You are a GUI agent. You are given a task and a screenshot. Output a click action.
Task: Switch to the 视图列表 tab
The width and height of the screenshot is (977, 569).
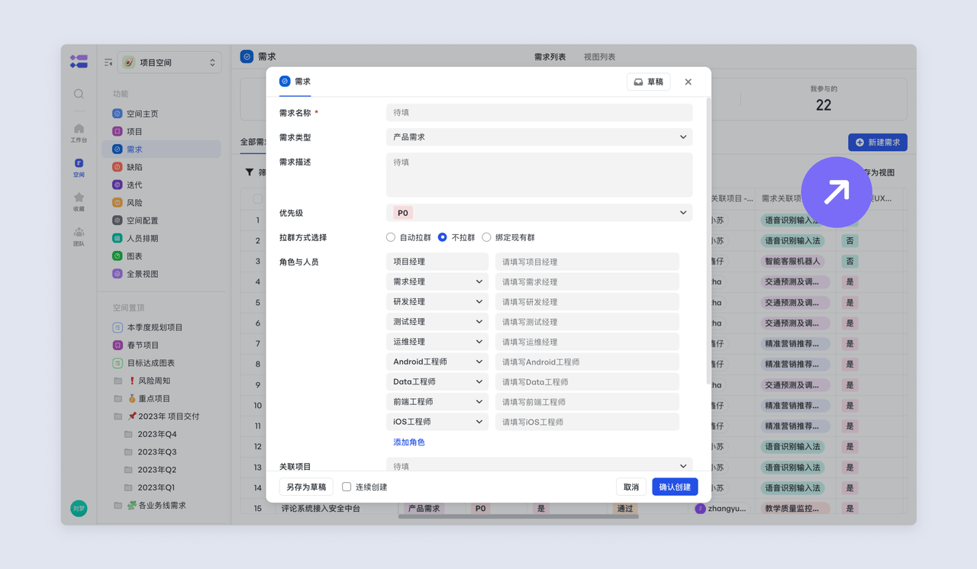[x=599, y=57]
